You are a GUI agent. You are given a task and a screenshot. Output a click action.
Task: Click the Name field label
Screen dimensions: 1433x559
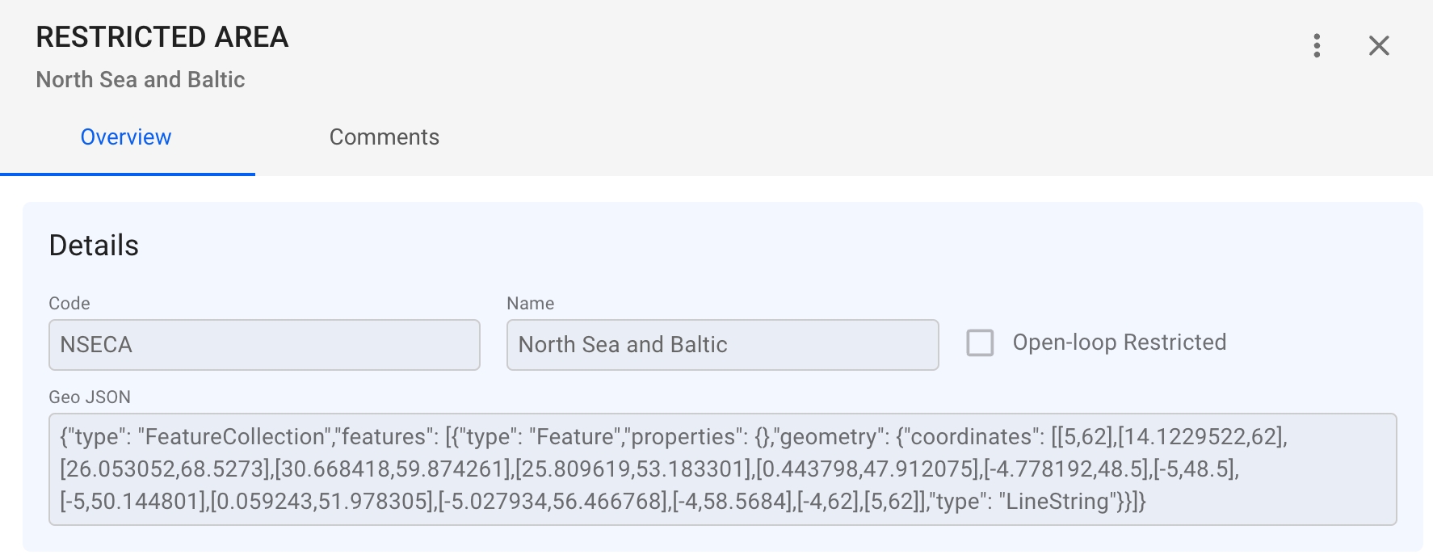point(530,304)
